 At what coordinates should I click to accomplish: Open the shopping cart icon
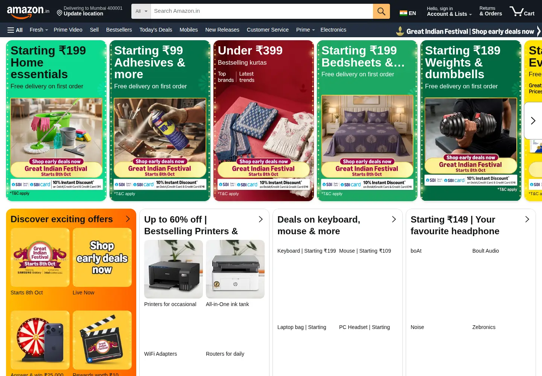(x=522, y=11)
